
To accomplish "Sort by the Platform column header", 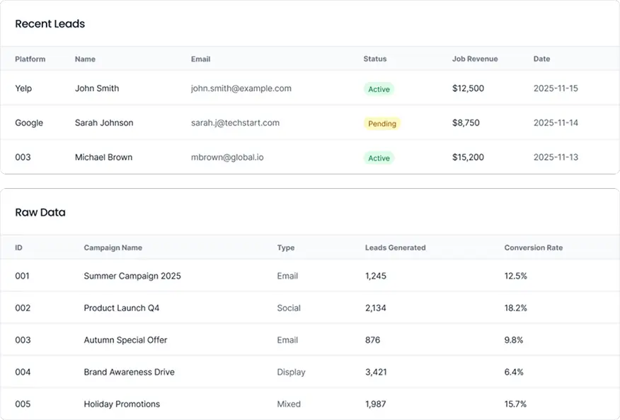I will [x=30, y=59].
